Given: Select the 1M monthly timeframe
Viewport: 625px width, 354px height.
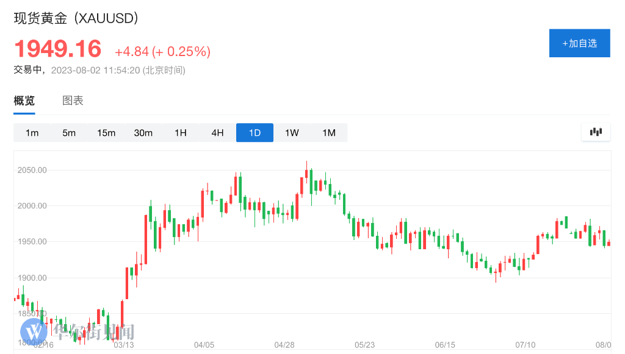Looking at the screenshot, I should coord(329,133).
